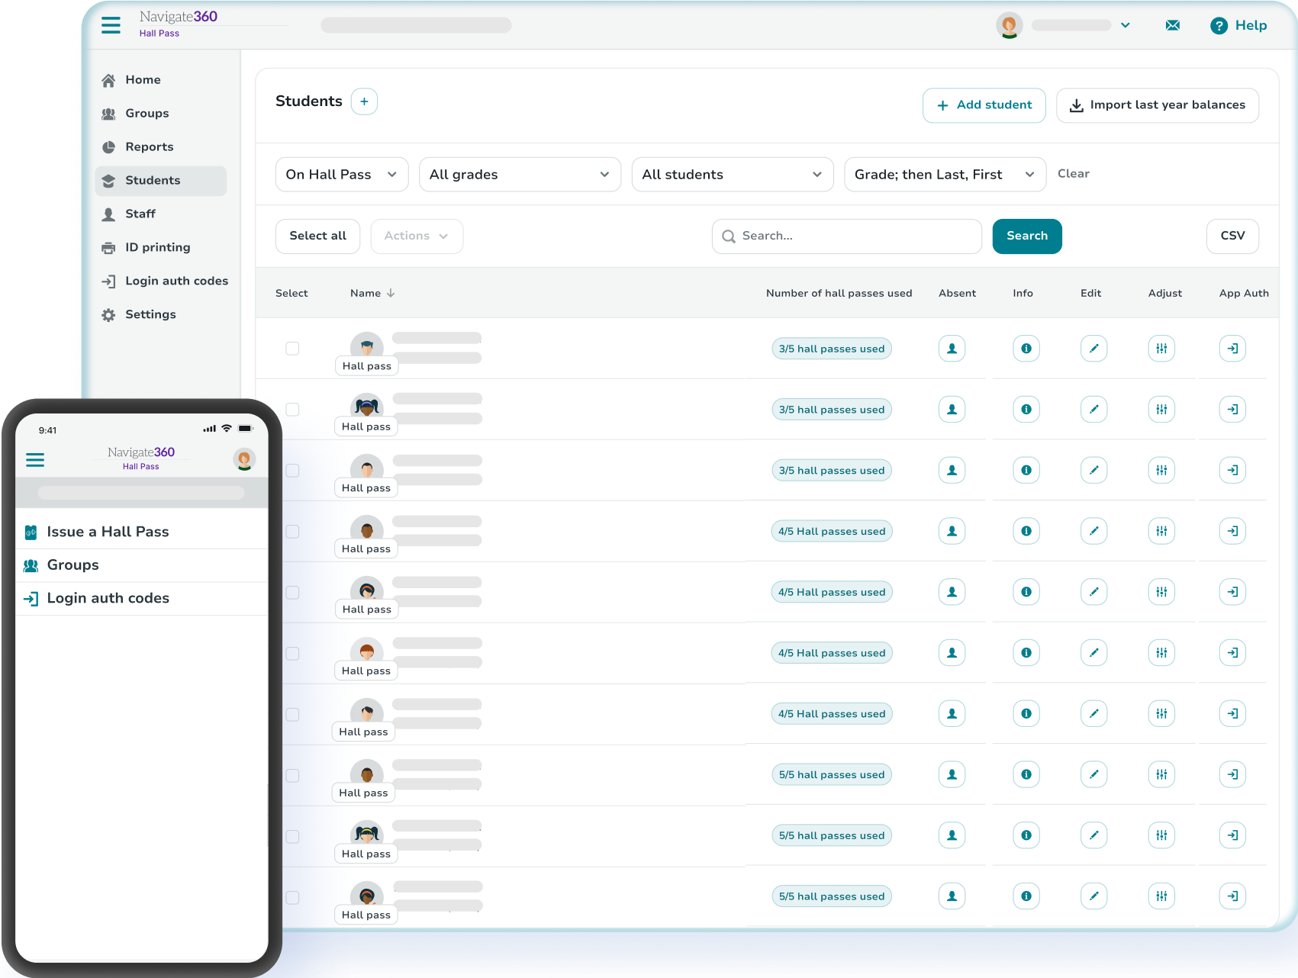Expand the On Hall Pass dropdown

tap(341, 175)
